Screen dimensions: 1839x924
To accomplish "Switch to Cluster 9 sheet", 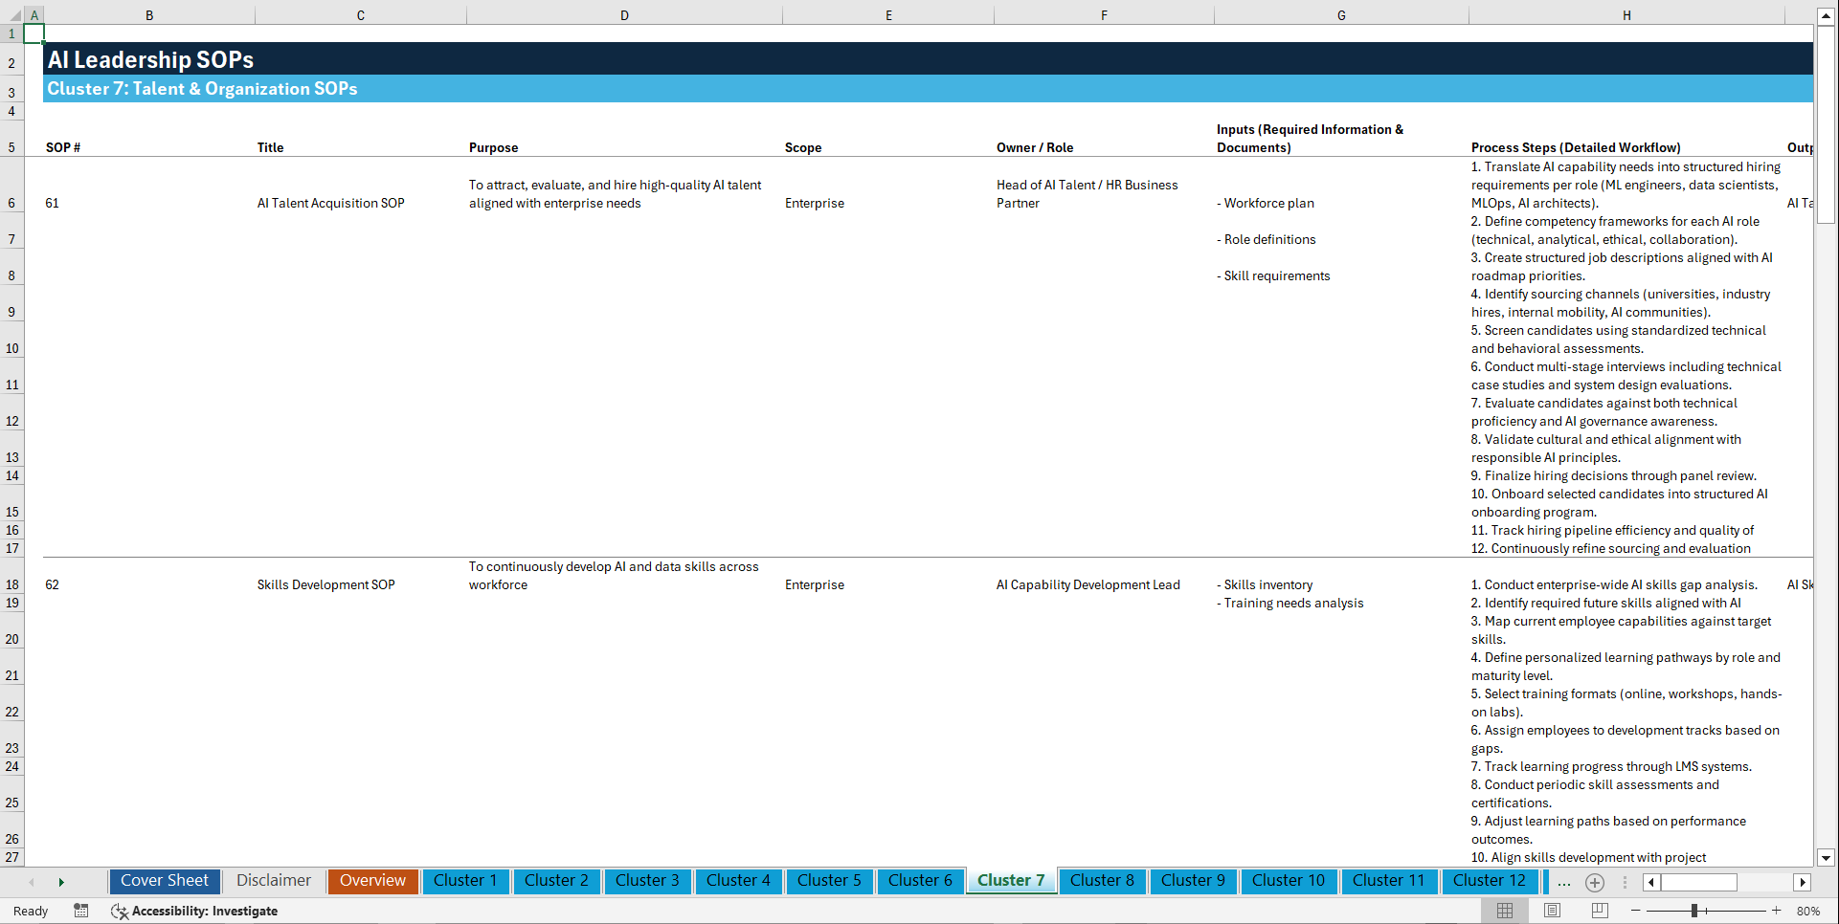I will pos(1193,881).
